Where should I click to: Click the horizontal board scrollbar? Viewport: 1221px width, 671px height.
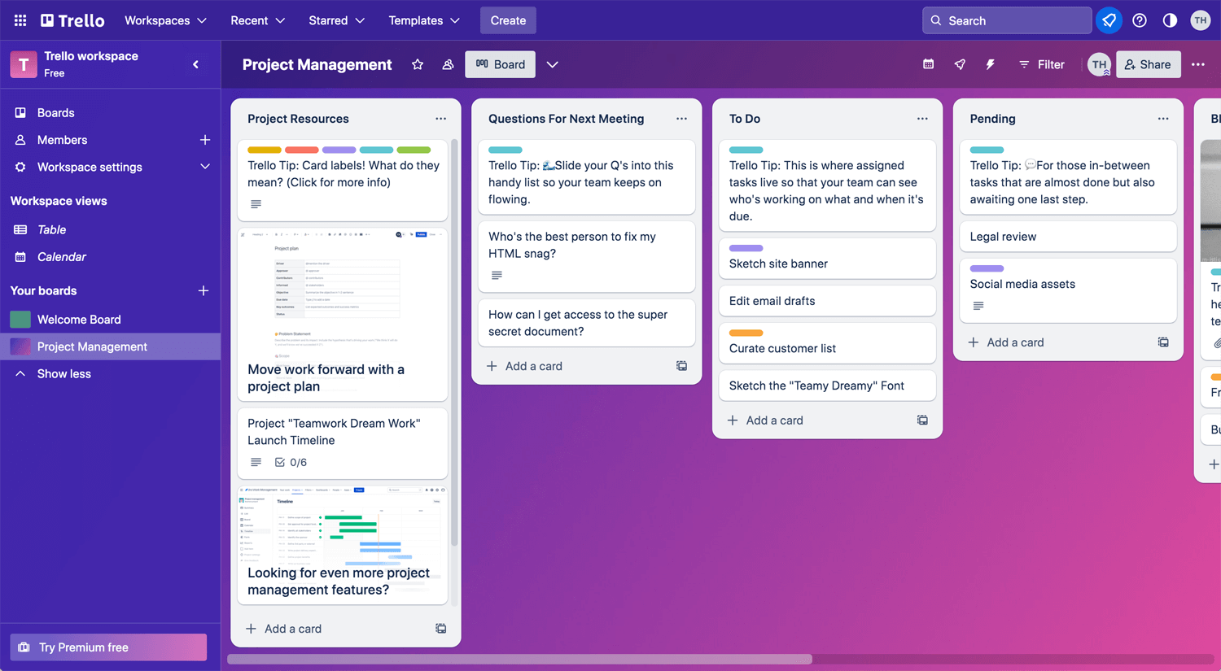click(x=519, y=659)
